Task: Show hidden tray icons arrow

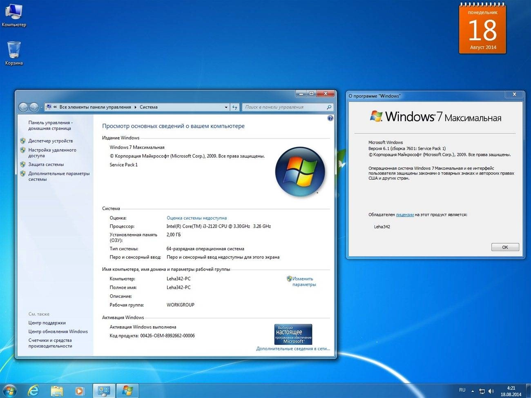Action: coord(473,391)
